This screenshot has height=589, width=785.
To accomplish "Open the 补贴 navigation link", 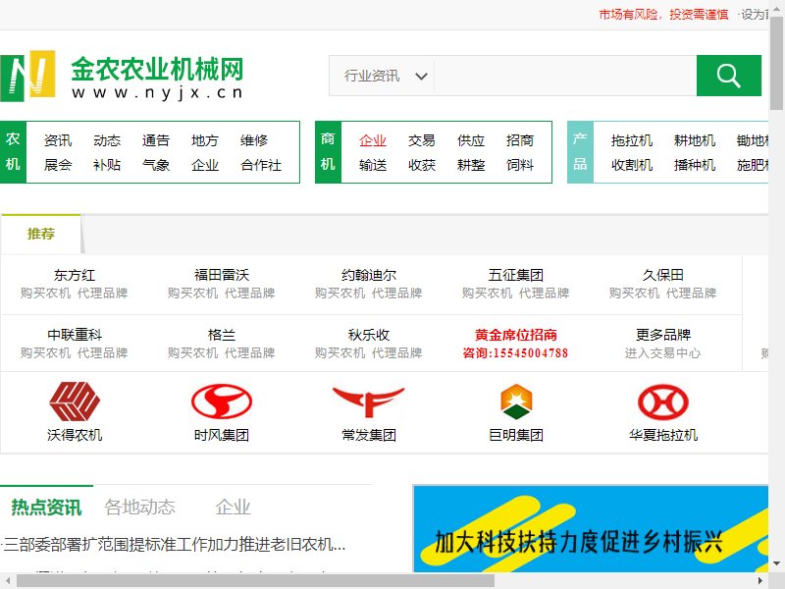I will point(107,165).
